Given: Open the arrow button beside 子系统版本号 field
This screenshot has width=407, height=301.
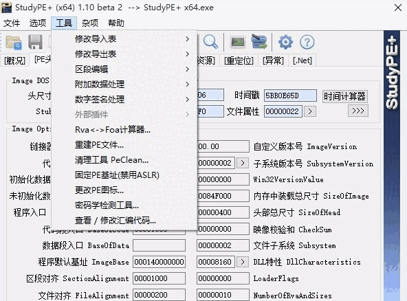Looking at the screenshot, I should click(x=243, y=163).
